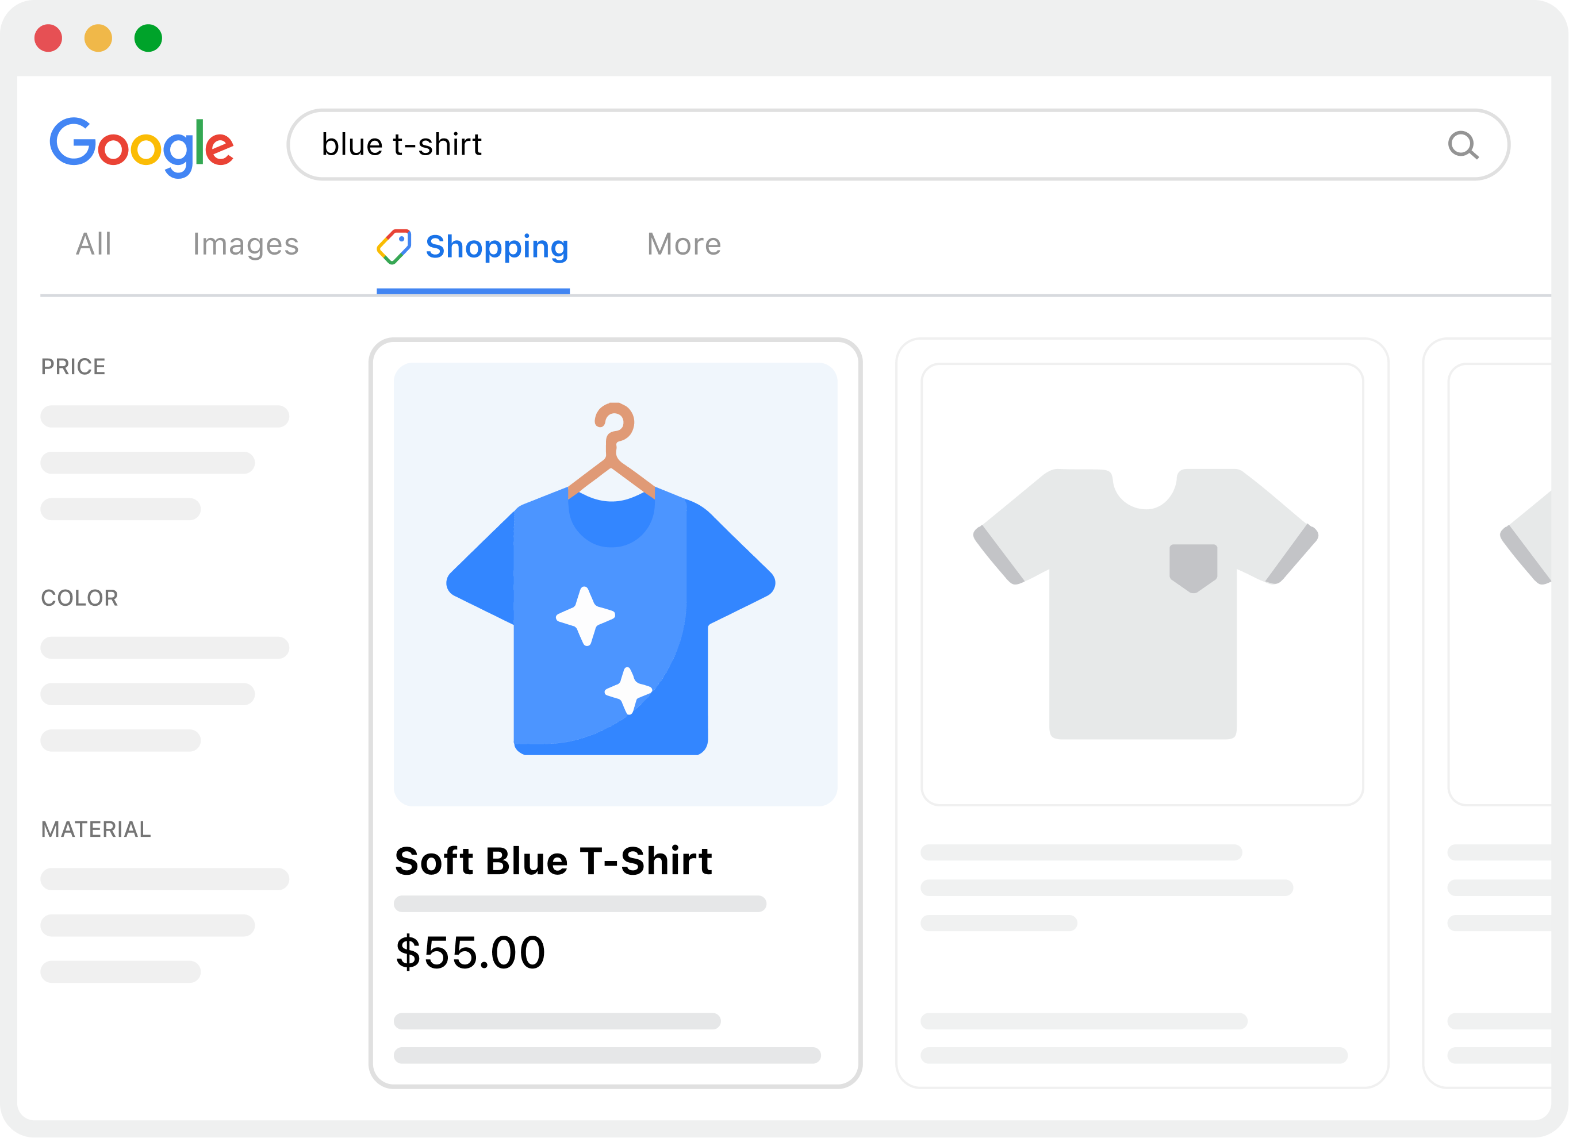Click inside the search input field
1569x1138 pixels.
pyautogui.click(x=692, y=145)
